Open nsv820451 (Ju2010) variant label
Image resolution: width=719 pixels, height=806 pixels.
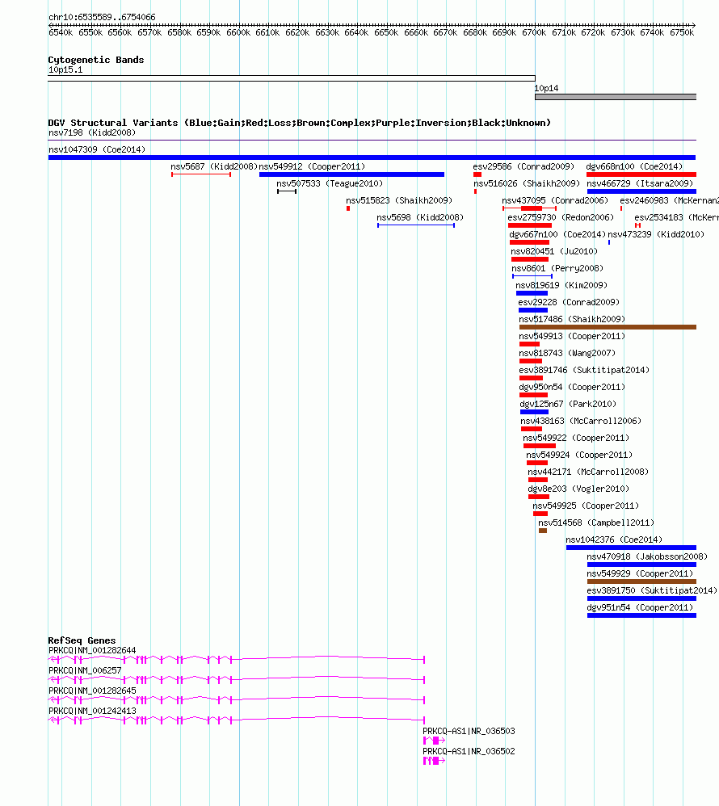pyautogui.click(x=554, y=251)
